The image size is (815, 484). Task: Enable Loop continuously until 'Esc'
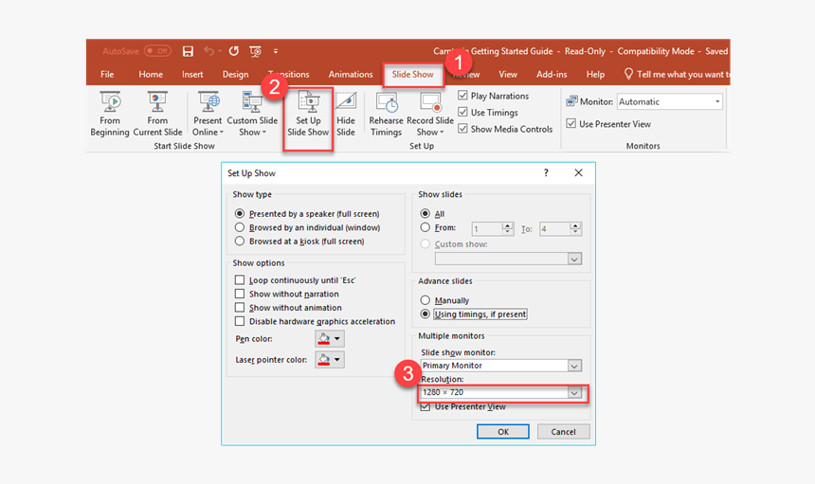point(240,280)
